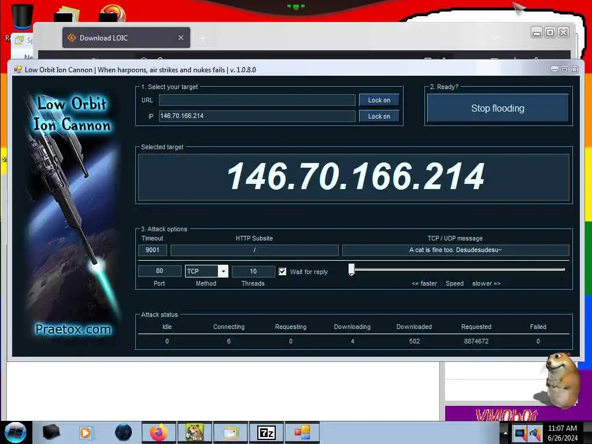Viewport: 592px width, 444px height.
Task: Click the Port field showing 80
Action: click(160, 271)
